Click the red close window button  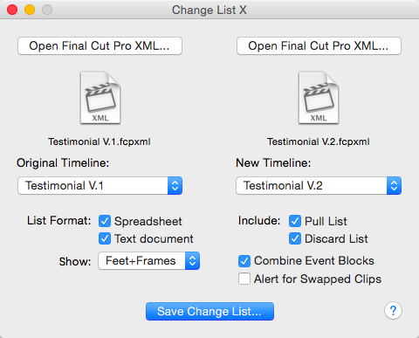[12, 10]
